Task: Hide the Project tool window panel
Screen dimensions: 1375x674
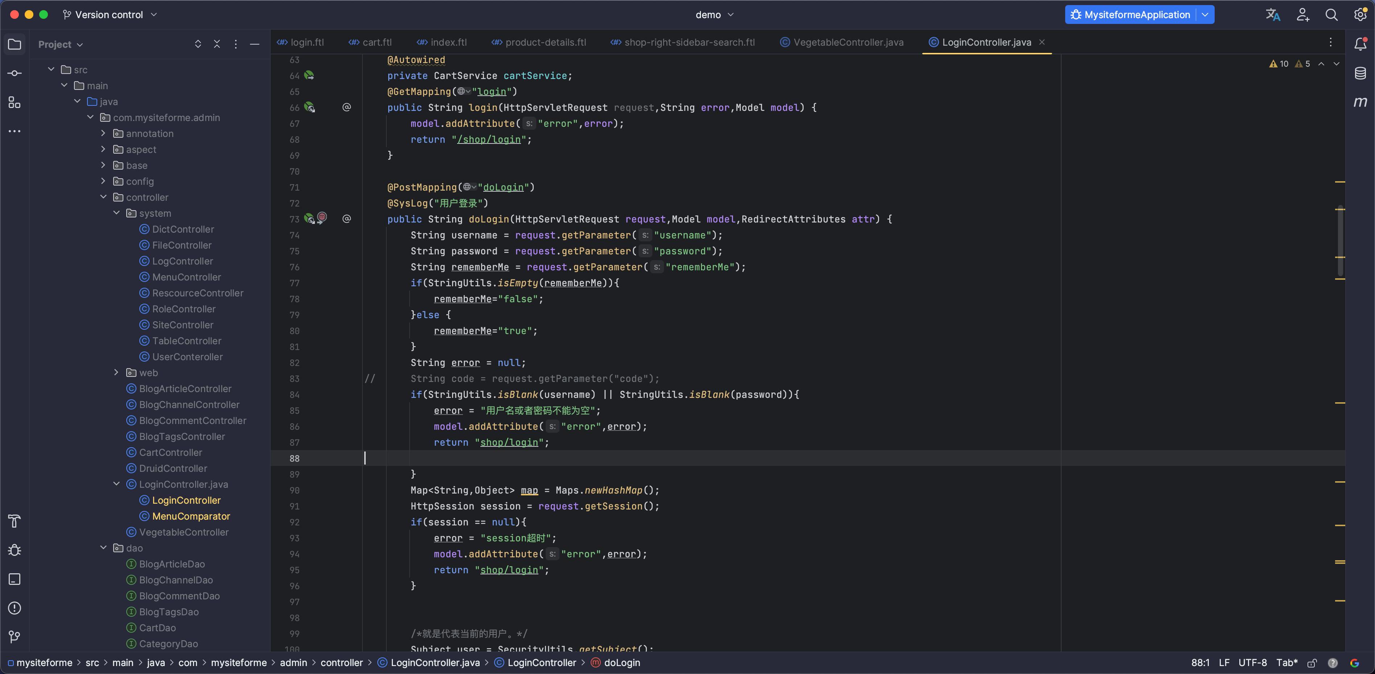Action: click(255, 44)
